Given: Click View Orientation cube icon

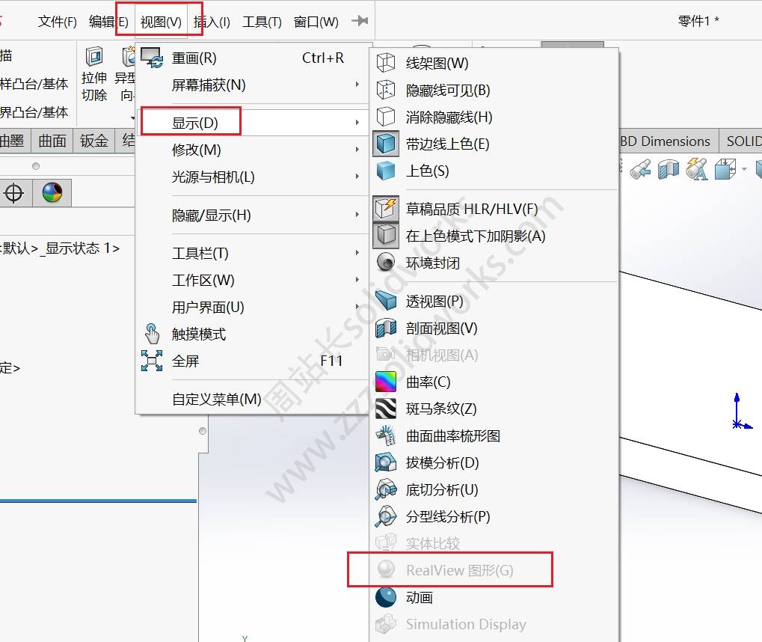Looking at the screenshot, I should click(x=725, y=169).
